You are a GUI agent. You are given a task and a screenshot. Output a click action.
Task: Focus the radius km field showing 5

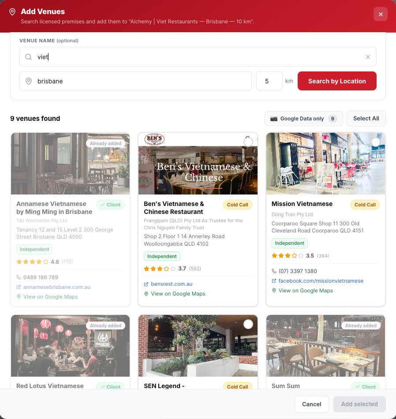(269, 81)
